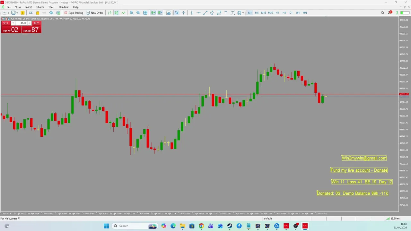Open the Help menu
Viewport: 411px width, 231px height.
click(76, 7)
